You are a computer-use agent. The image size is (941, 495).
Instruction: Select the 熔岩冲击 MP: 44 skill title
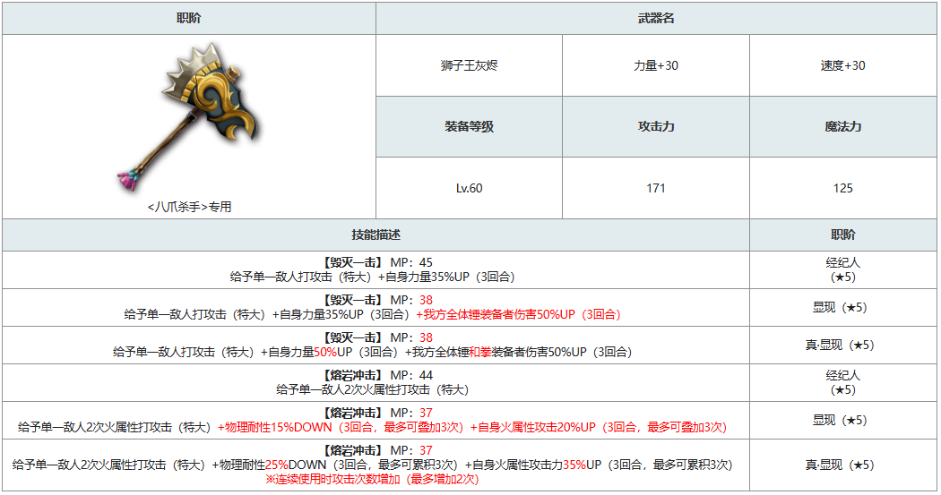click(376, 375)
